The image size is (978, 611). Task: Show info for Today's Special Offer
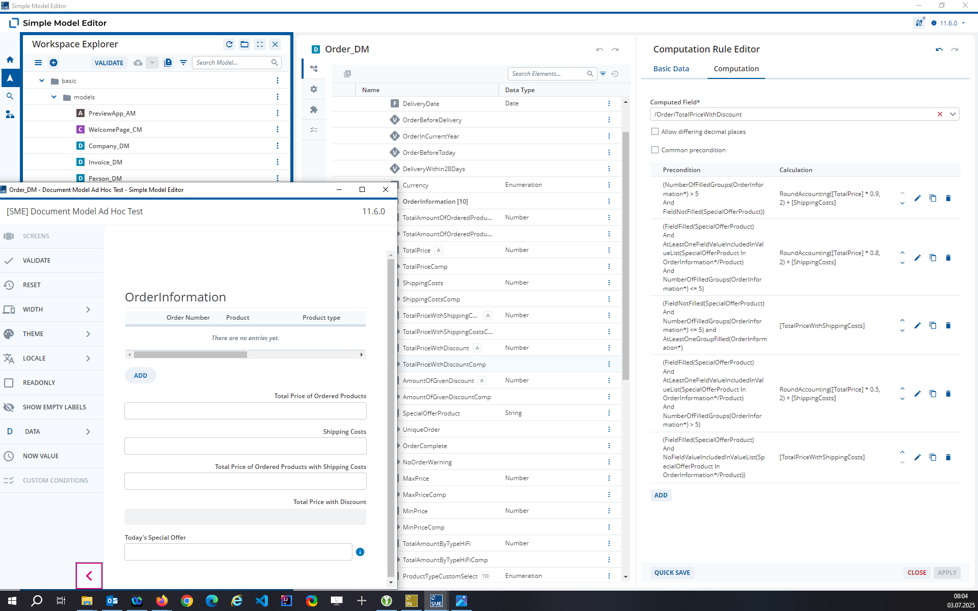point(360,552)
